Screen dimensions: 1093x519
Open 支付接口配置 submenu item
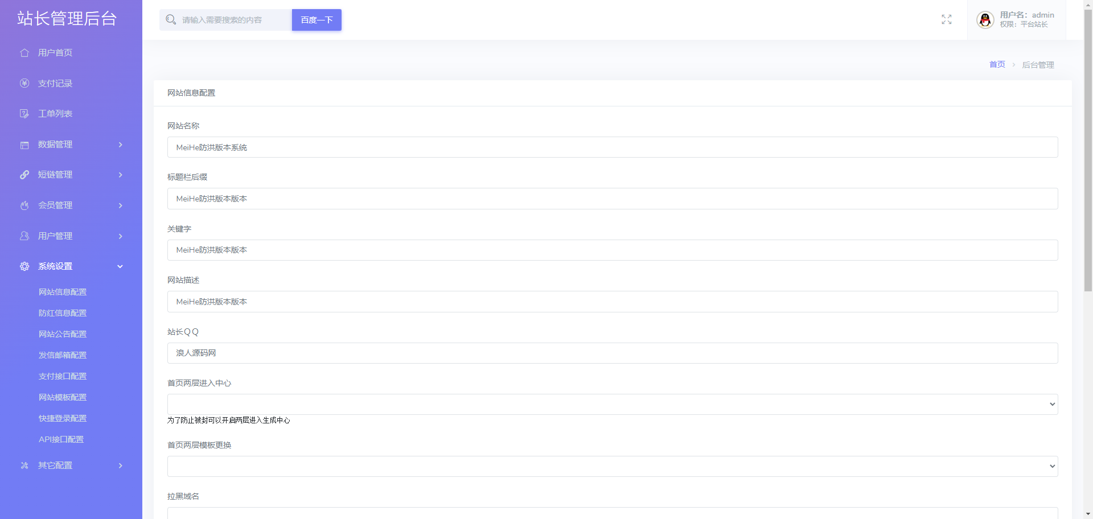(63, 376)
